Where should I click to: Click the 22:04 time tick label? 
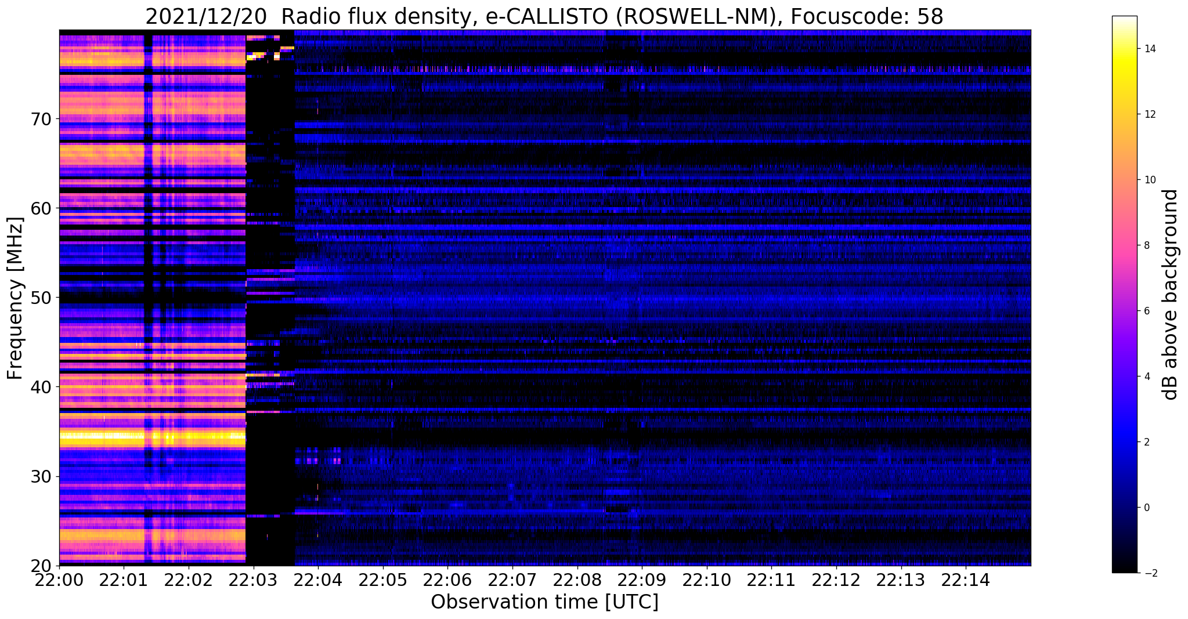click(x=318, y=580)
